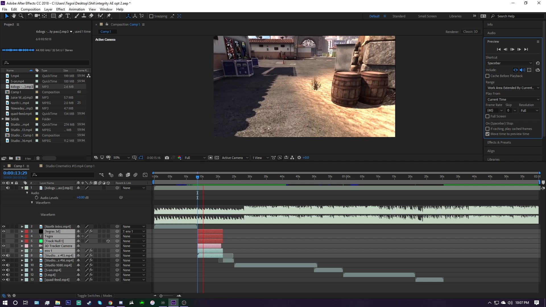Toggle visibility of 3D Tracker Camera layer

pyautogui.click(x=4, y=246)
